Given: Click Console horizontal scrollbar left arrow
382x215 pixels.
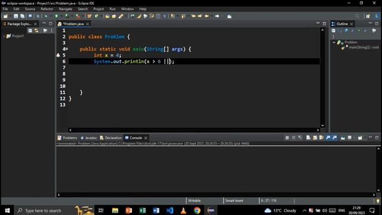Looking at the screenshot, I should 58,195.
